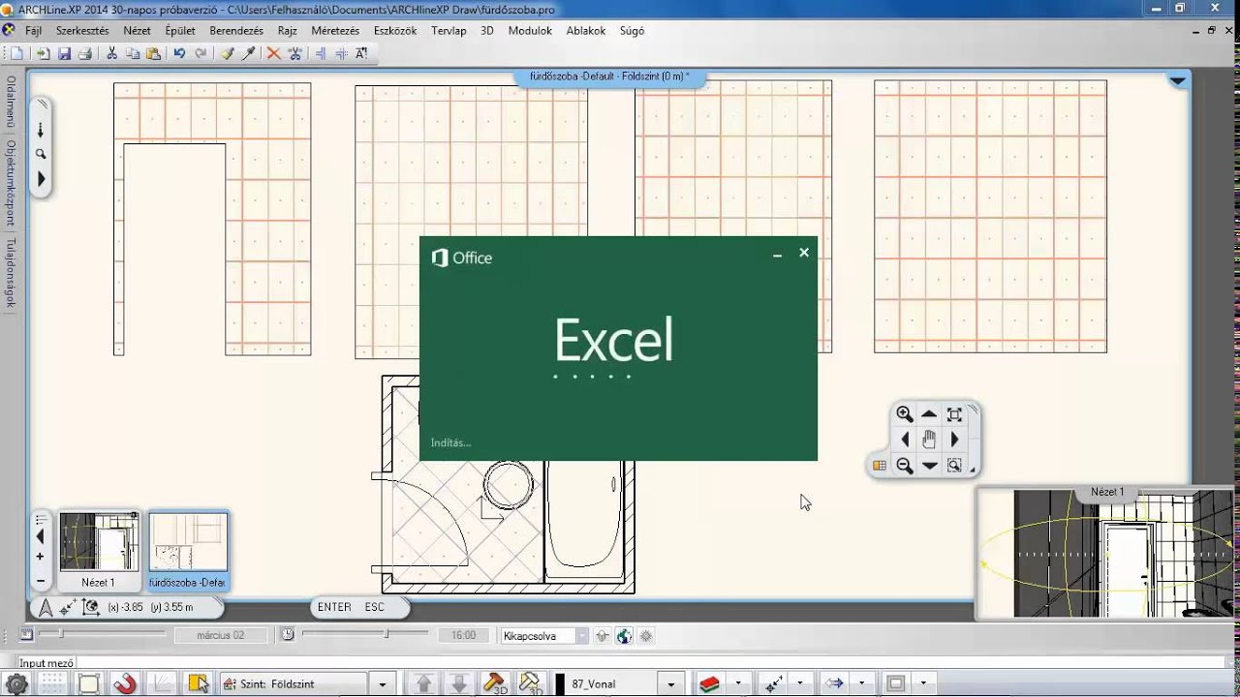Save the drawing with the floppy disk icon
The height and width of the screenshot is (697, 1240).
pyautogui.click(x=64, y=53)
